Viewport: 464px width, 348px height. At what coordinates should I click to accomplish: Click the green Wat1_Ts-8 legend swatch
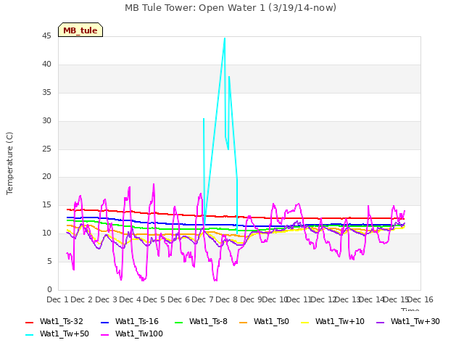[179, 322]
